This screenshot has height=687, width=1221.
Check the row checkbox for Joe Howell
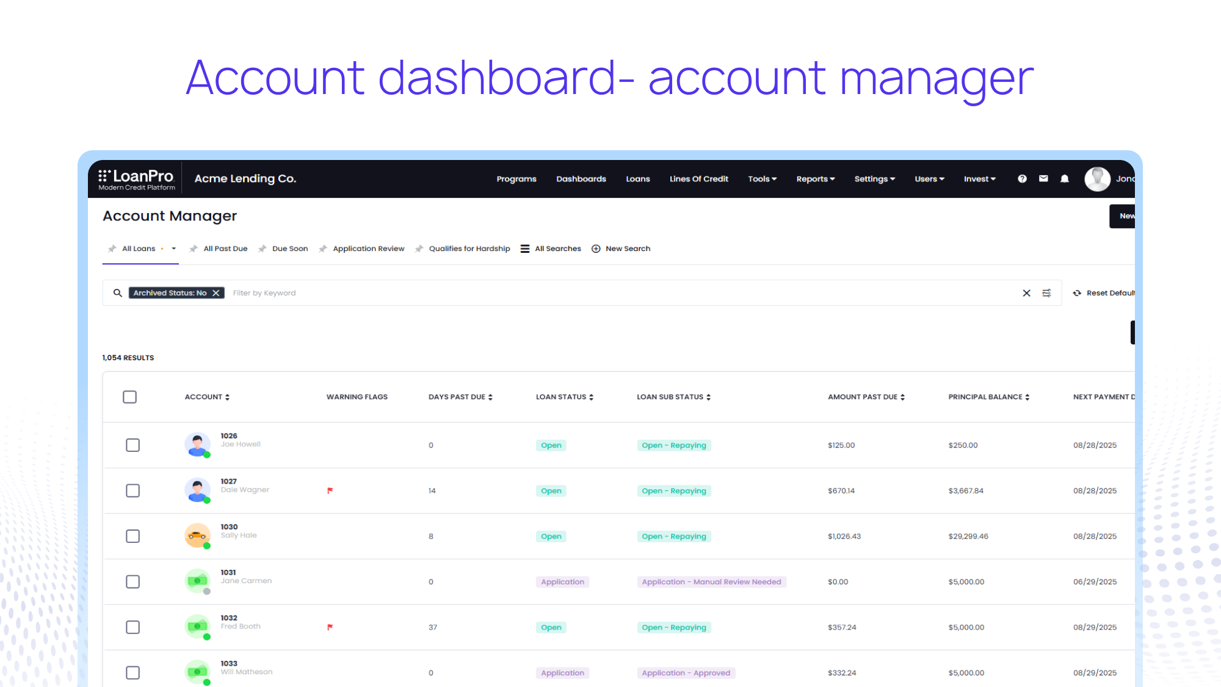[132, 445]
